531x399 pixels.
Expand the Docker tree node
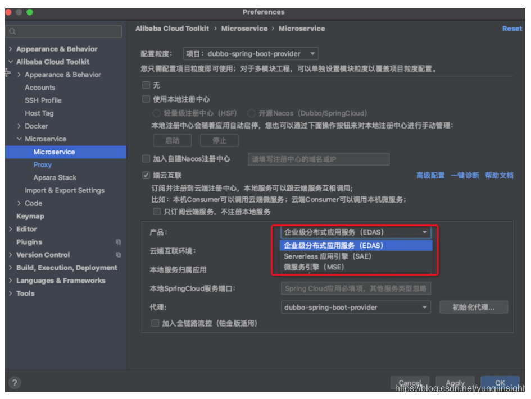point(19,126)
